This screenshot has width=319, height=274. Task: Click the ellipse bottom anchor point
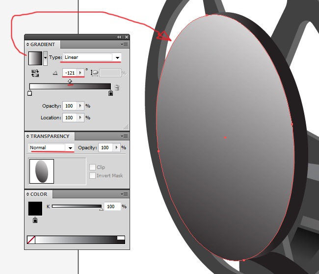point(244,260)
